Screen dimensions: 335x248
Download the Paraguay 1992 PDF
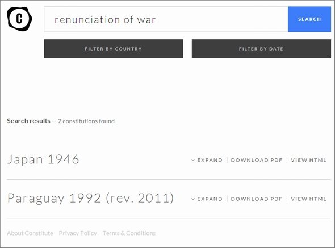(x=257, y=199)
